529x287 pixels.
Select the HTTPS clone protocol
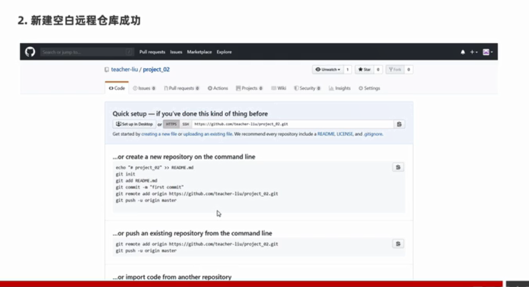point(171,124)
